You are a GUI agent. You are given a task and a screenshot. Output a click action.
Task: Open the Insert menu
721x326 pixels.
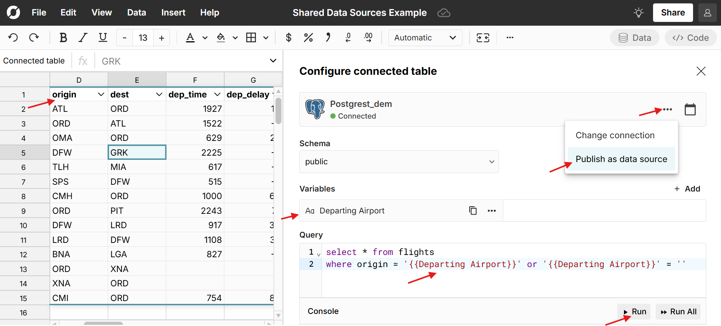click(x=173, y=13)
